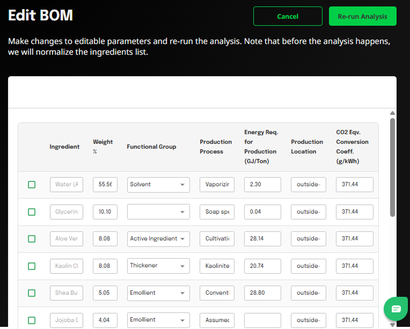Open the Thickener functional group dropdown
This screenshot has height=329, width=410.
pos(158,266)
